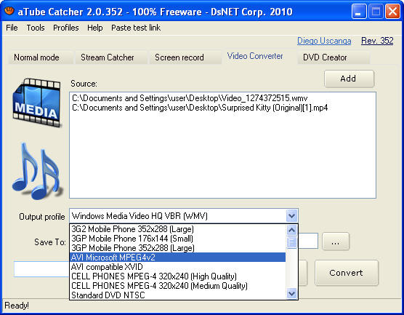Viewport: 404px width, 315px height.
Task: Choose 3GP Mobile Phone 352x288 (Large)
Action: pos(177,248)
